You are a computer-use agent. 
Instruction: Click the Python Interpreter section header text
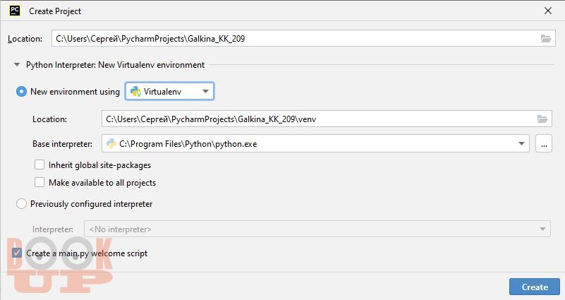115,65
